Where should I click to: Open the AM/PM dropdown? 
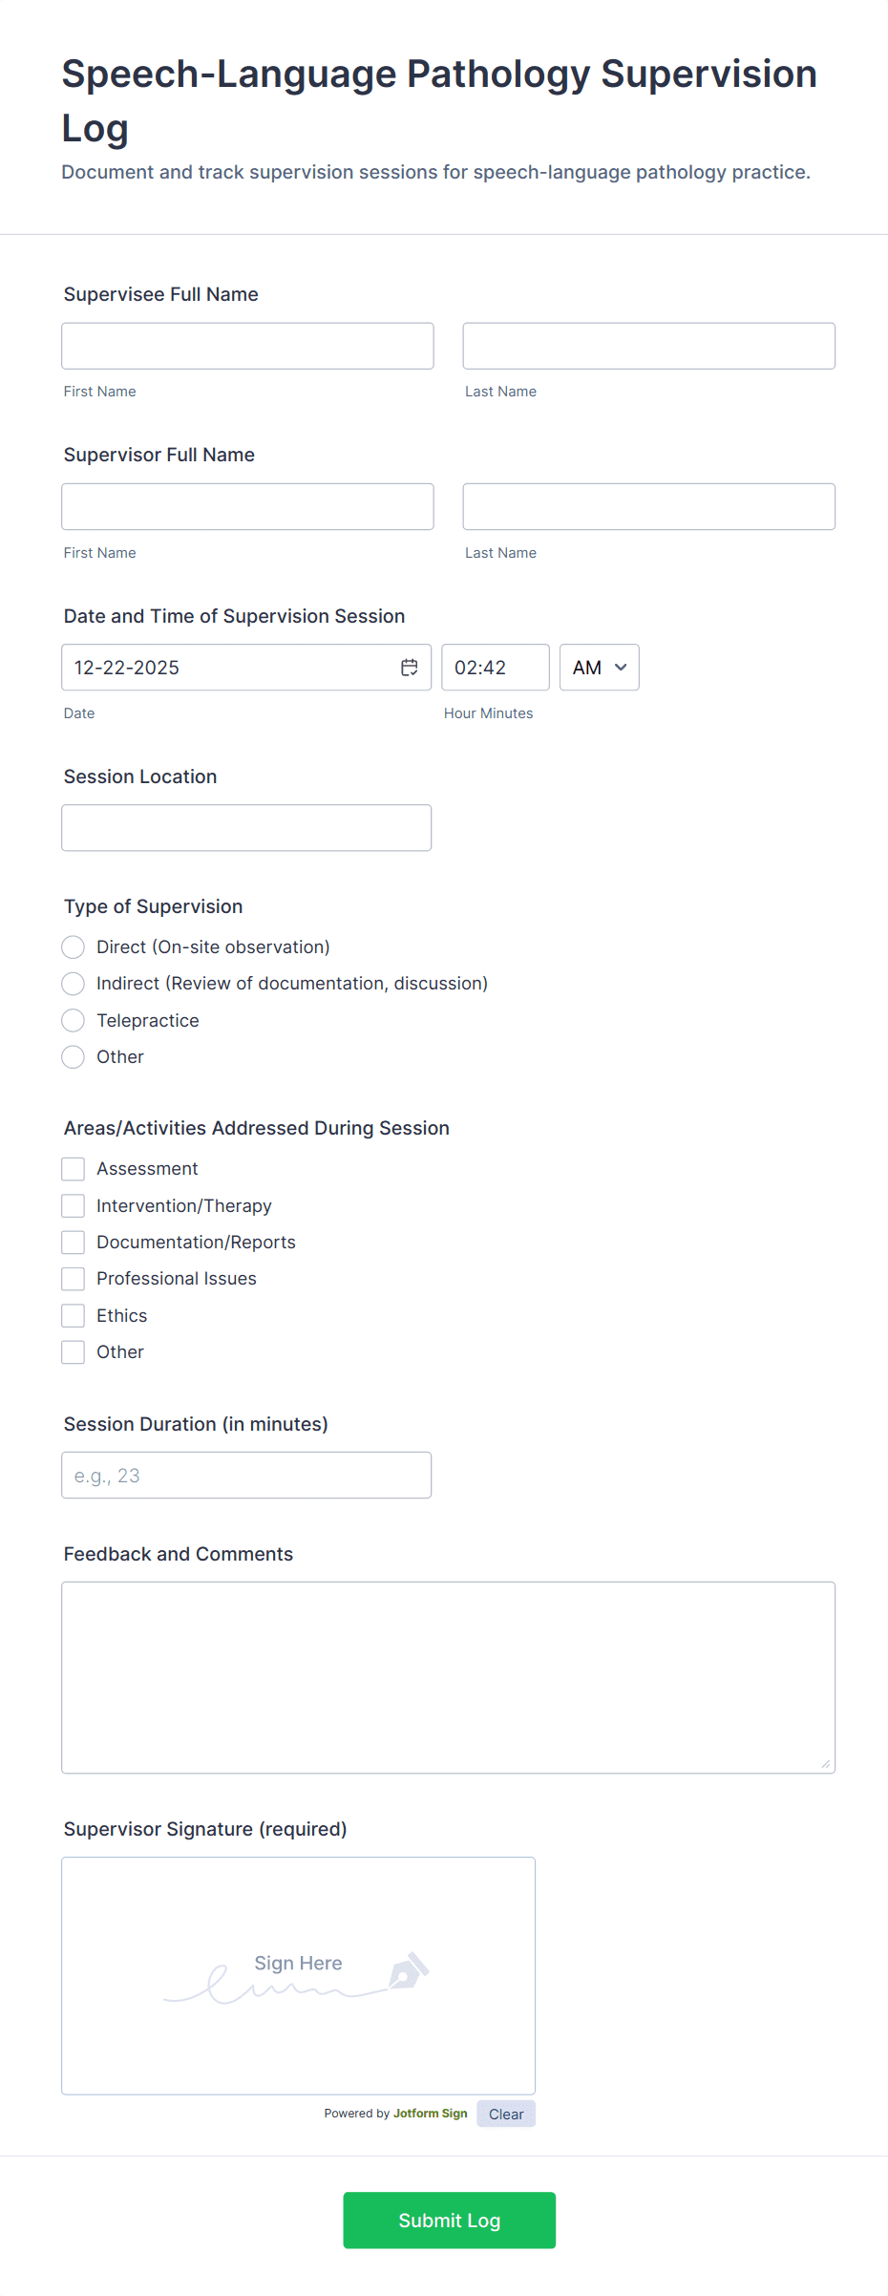click(x=599, y=667)
